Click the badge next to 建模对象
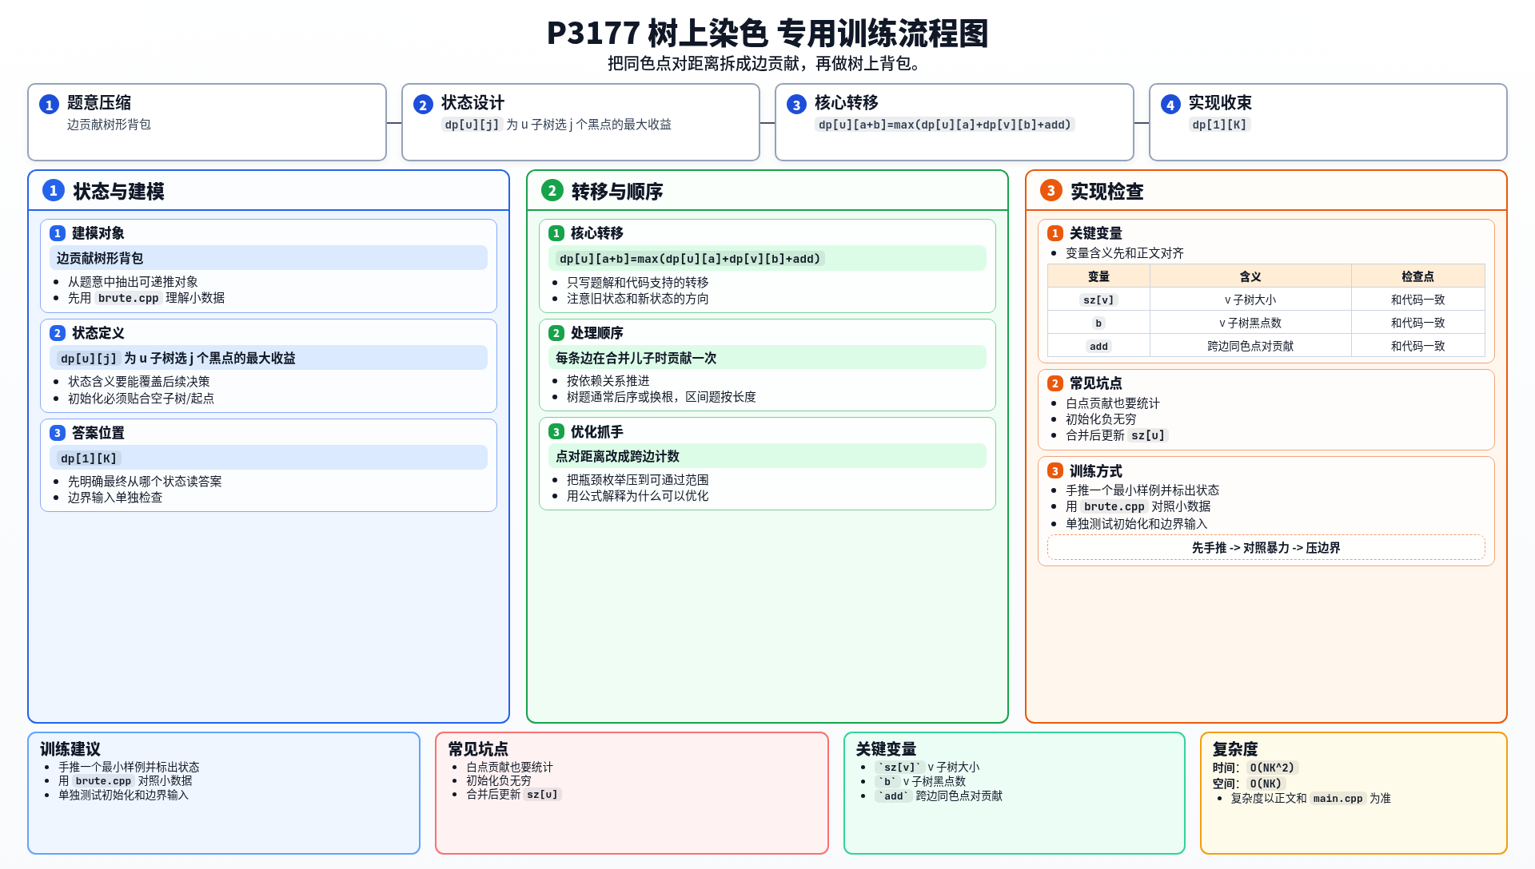Image resolution: width=1535 pixels, height=869 pixels. pyautogui.click(x=58, y=233)
